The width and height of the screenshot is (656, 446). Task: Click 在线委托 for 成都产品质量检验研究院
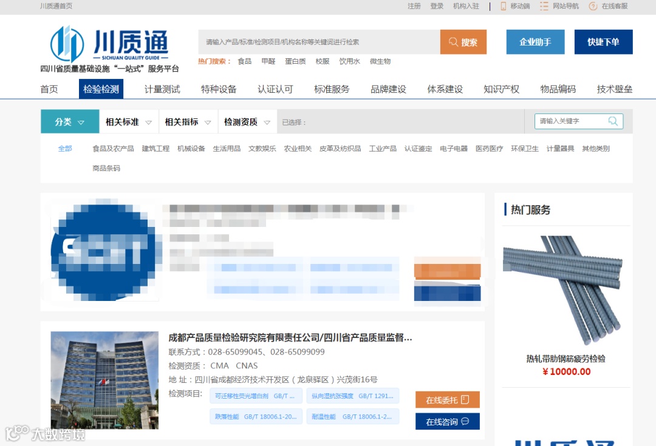pos(447,400)
